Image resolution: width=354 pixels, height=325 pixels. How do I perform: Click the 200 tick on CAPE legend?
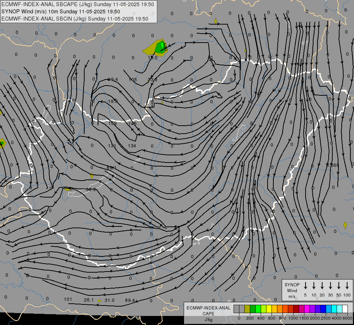[250, 318]
